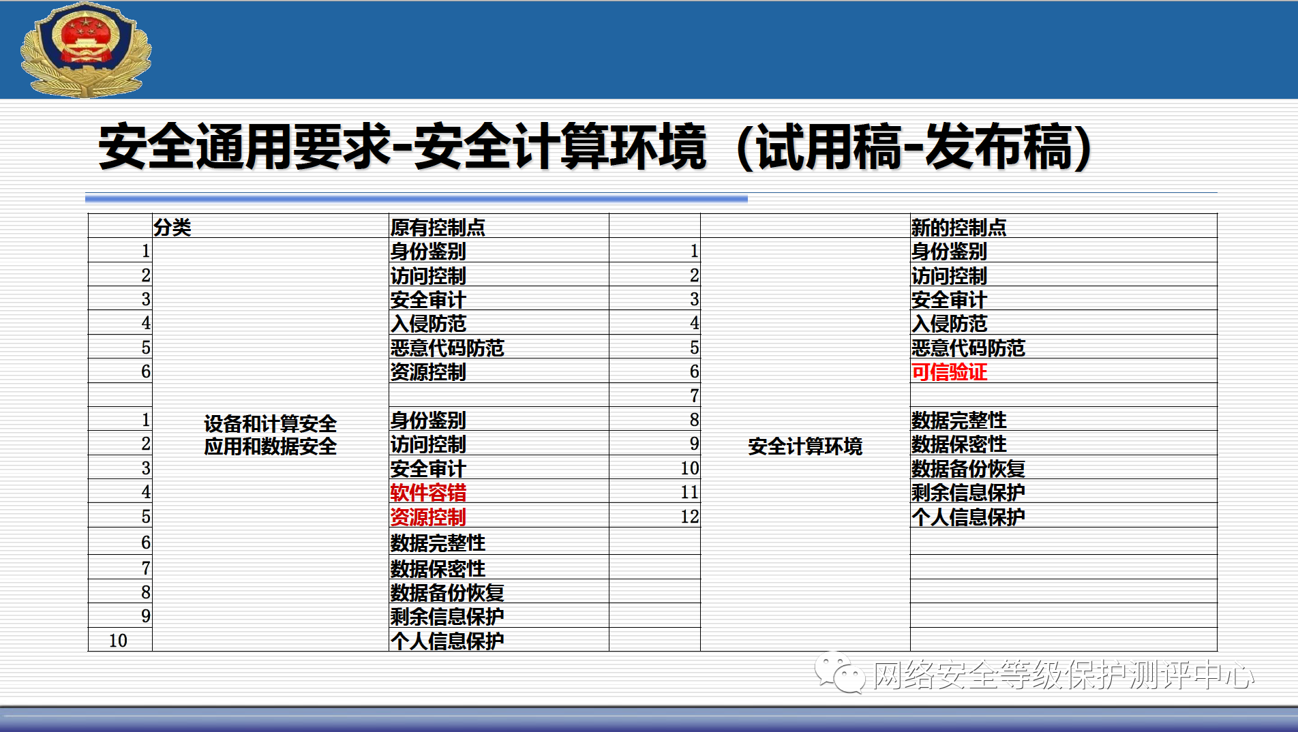The width and height of the screenshot is (1298, 732).
Task: Click 剩余信息保护 in the 新的控制点 column
Action: [x=968, y=492]
